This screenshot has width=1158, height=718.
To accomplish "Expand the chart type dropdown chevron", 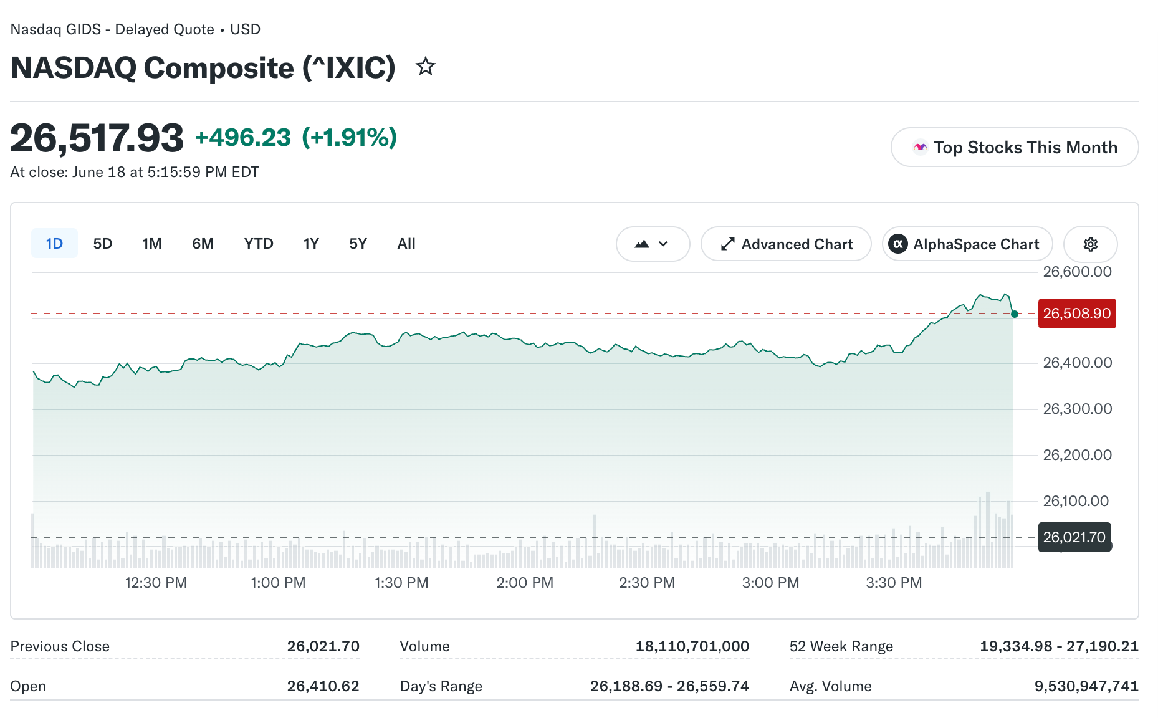I will pyautogui.click(x=663, y=244).
